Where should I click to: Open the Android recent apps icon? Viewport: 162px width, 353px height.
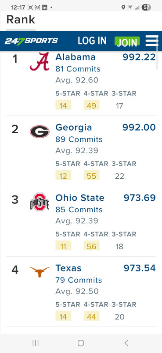tap(36, 343)
